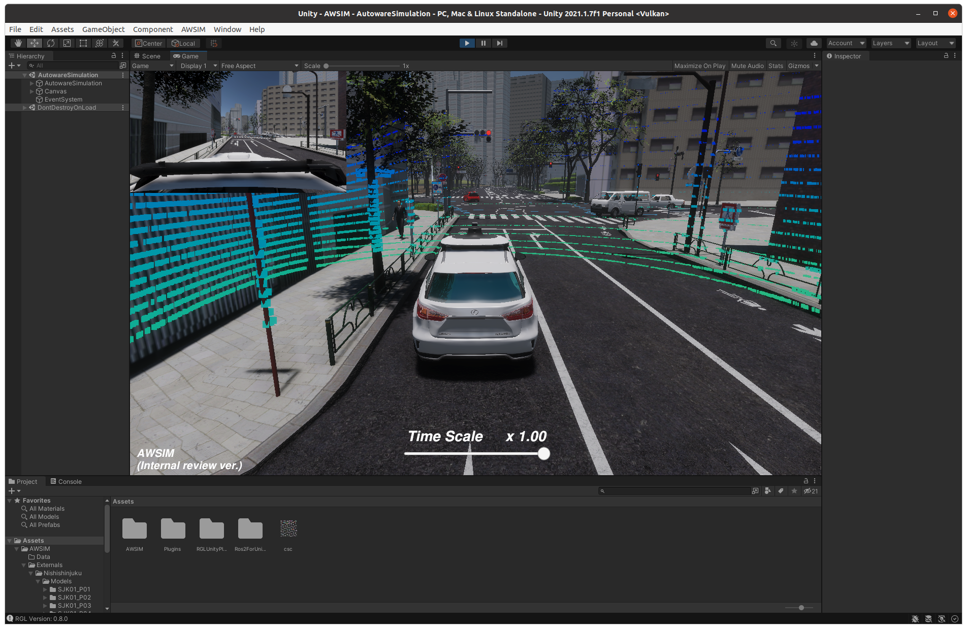Select All Materials favorite search

[47, 509]
